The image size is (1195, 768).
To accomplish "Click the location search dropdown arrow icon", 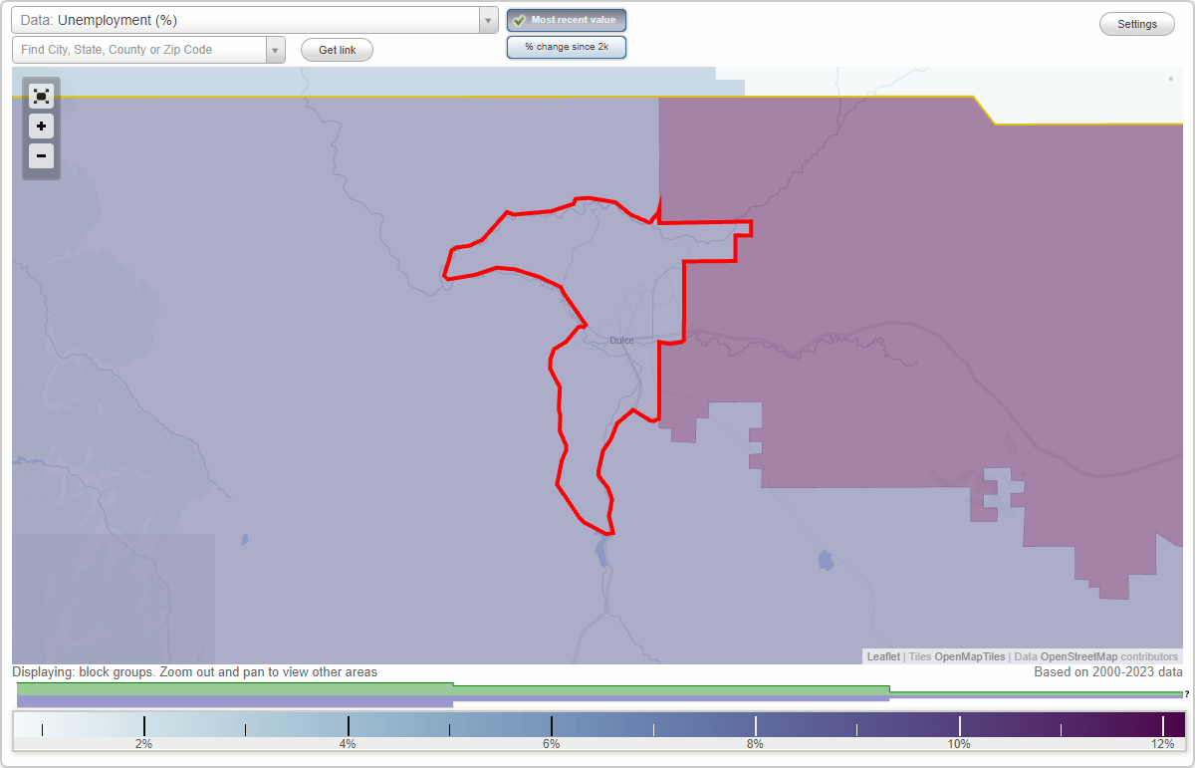I will click(x=276, y=48).
